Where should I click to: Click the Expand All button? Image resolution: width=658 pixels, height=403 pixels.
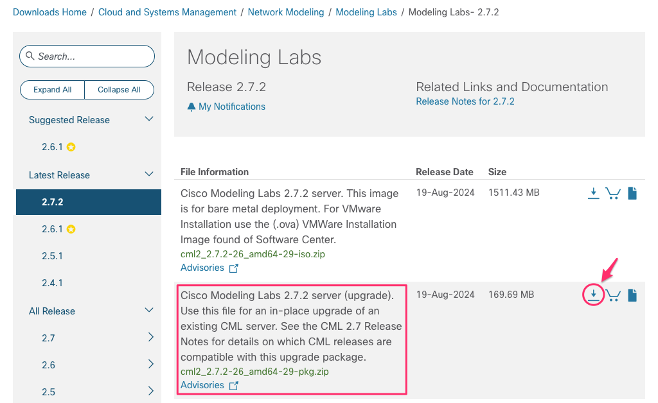click(x=53, y=90)
